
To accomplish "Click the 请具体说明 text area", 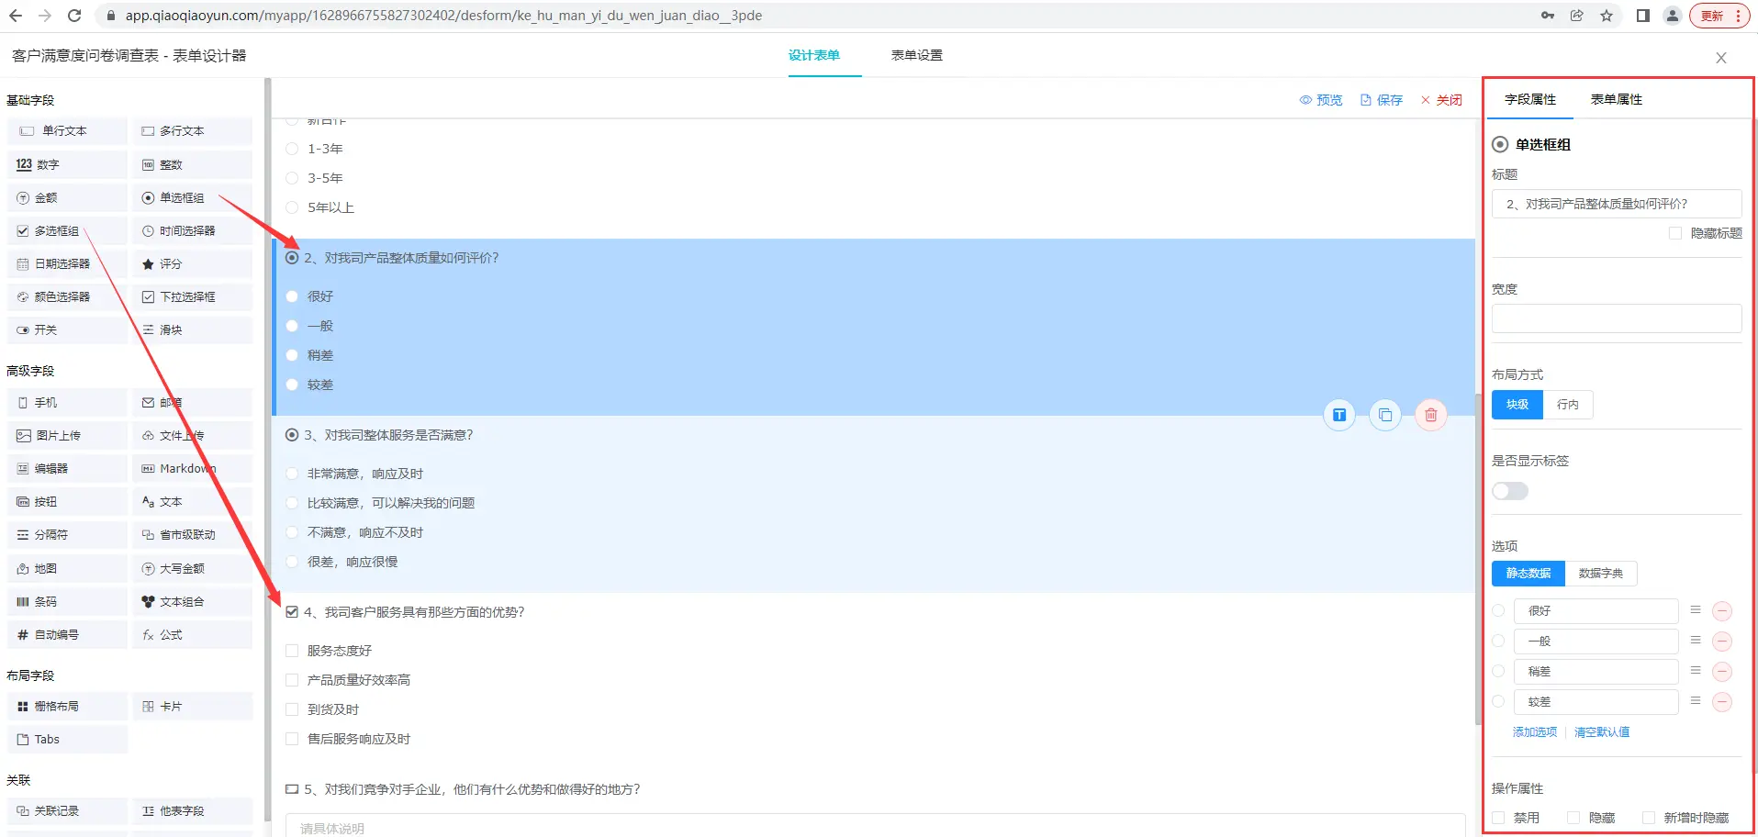I will (x=875, y=825).
